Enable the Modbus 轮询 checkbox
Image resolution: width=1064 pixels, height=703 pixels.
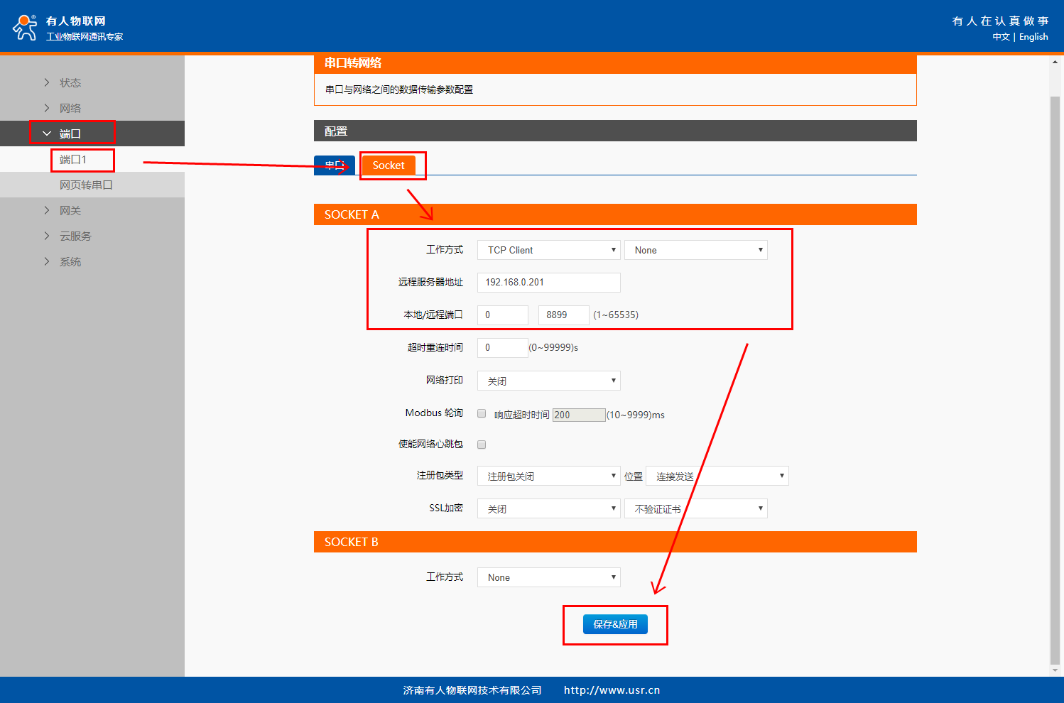tap(482, 414)
